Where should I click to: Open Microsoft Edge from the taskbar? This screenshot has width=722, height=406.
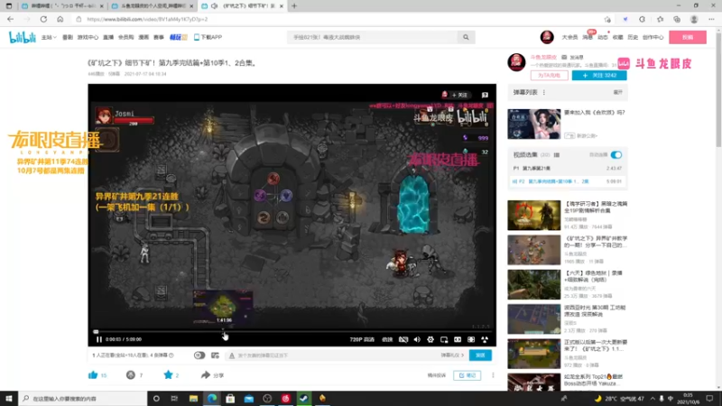pyautogui.click(x=212, y=398)
